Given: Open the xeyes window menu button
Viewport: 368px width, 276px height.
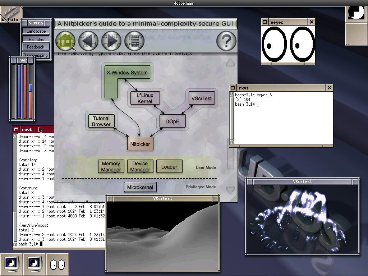Looking at the screenshot, I should (x=265, y=22).
